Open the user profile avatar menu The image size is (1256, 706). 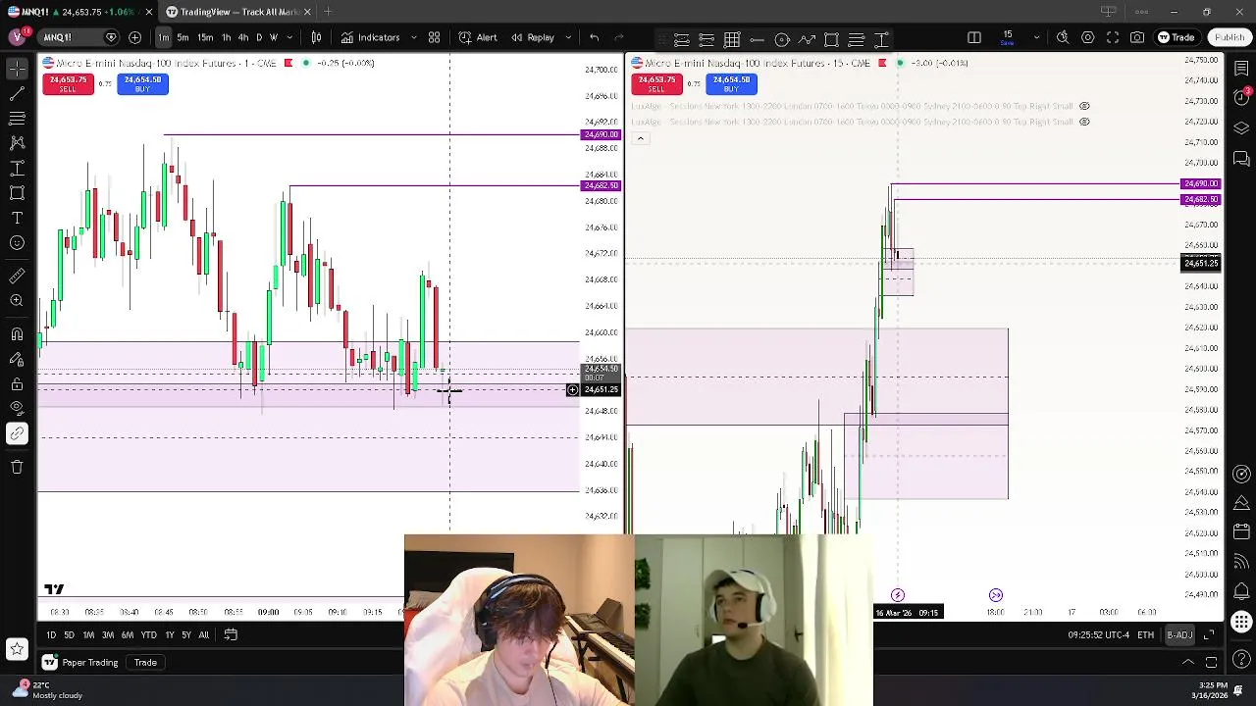tap(17, 37)
